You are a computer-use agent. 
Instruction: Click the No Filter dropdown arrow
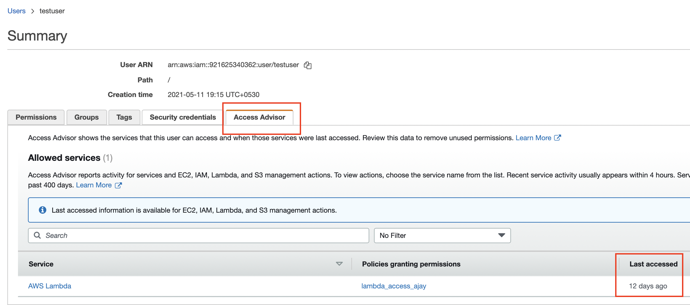tap(501, 235)
